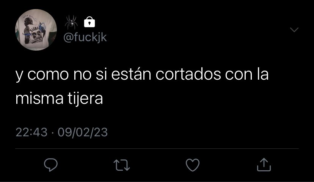Toggle the heart to favorite this post
The height and width of the screenshot is (182, 314).
[x=193, y=165]
